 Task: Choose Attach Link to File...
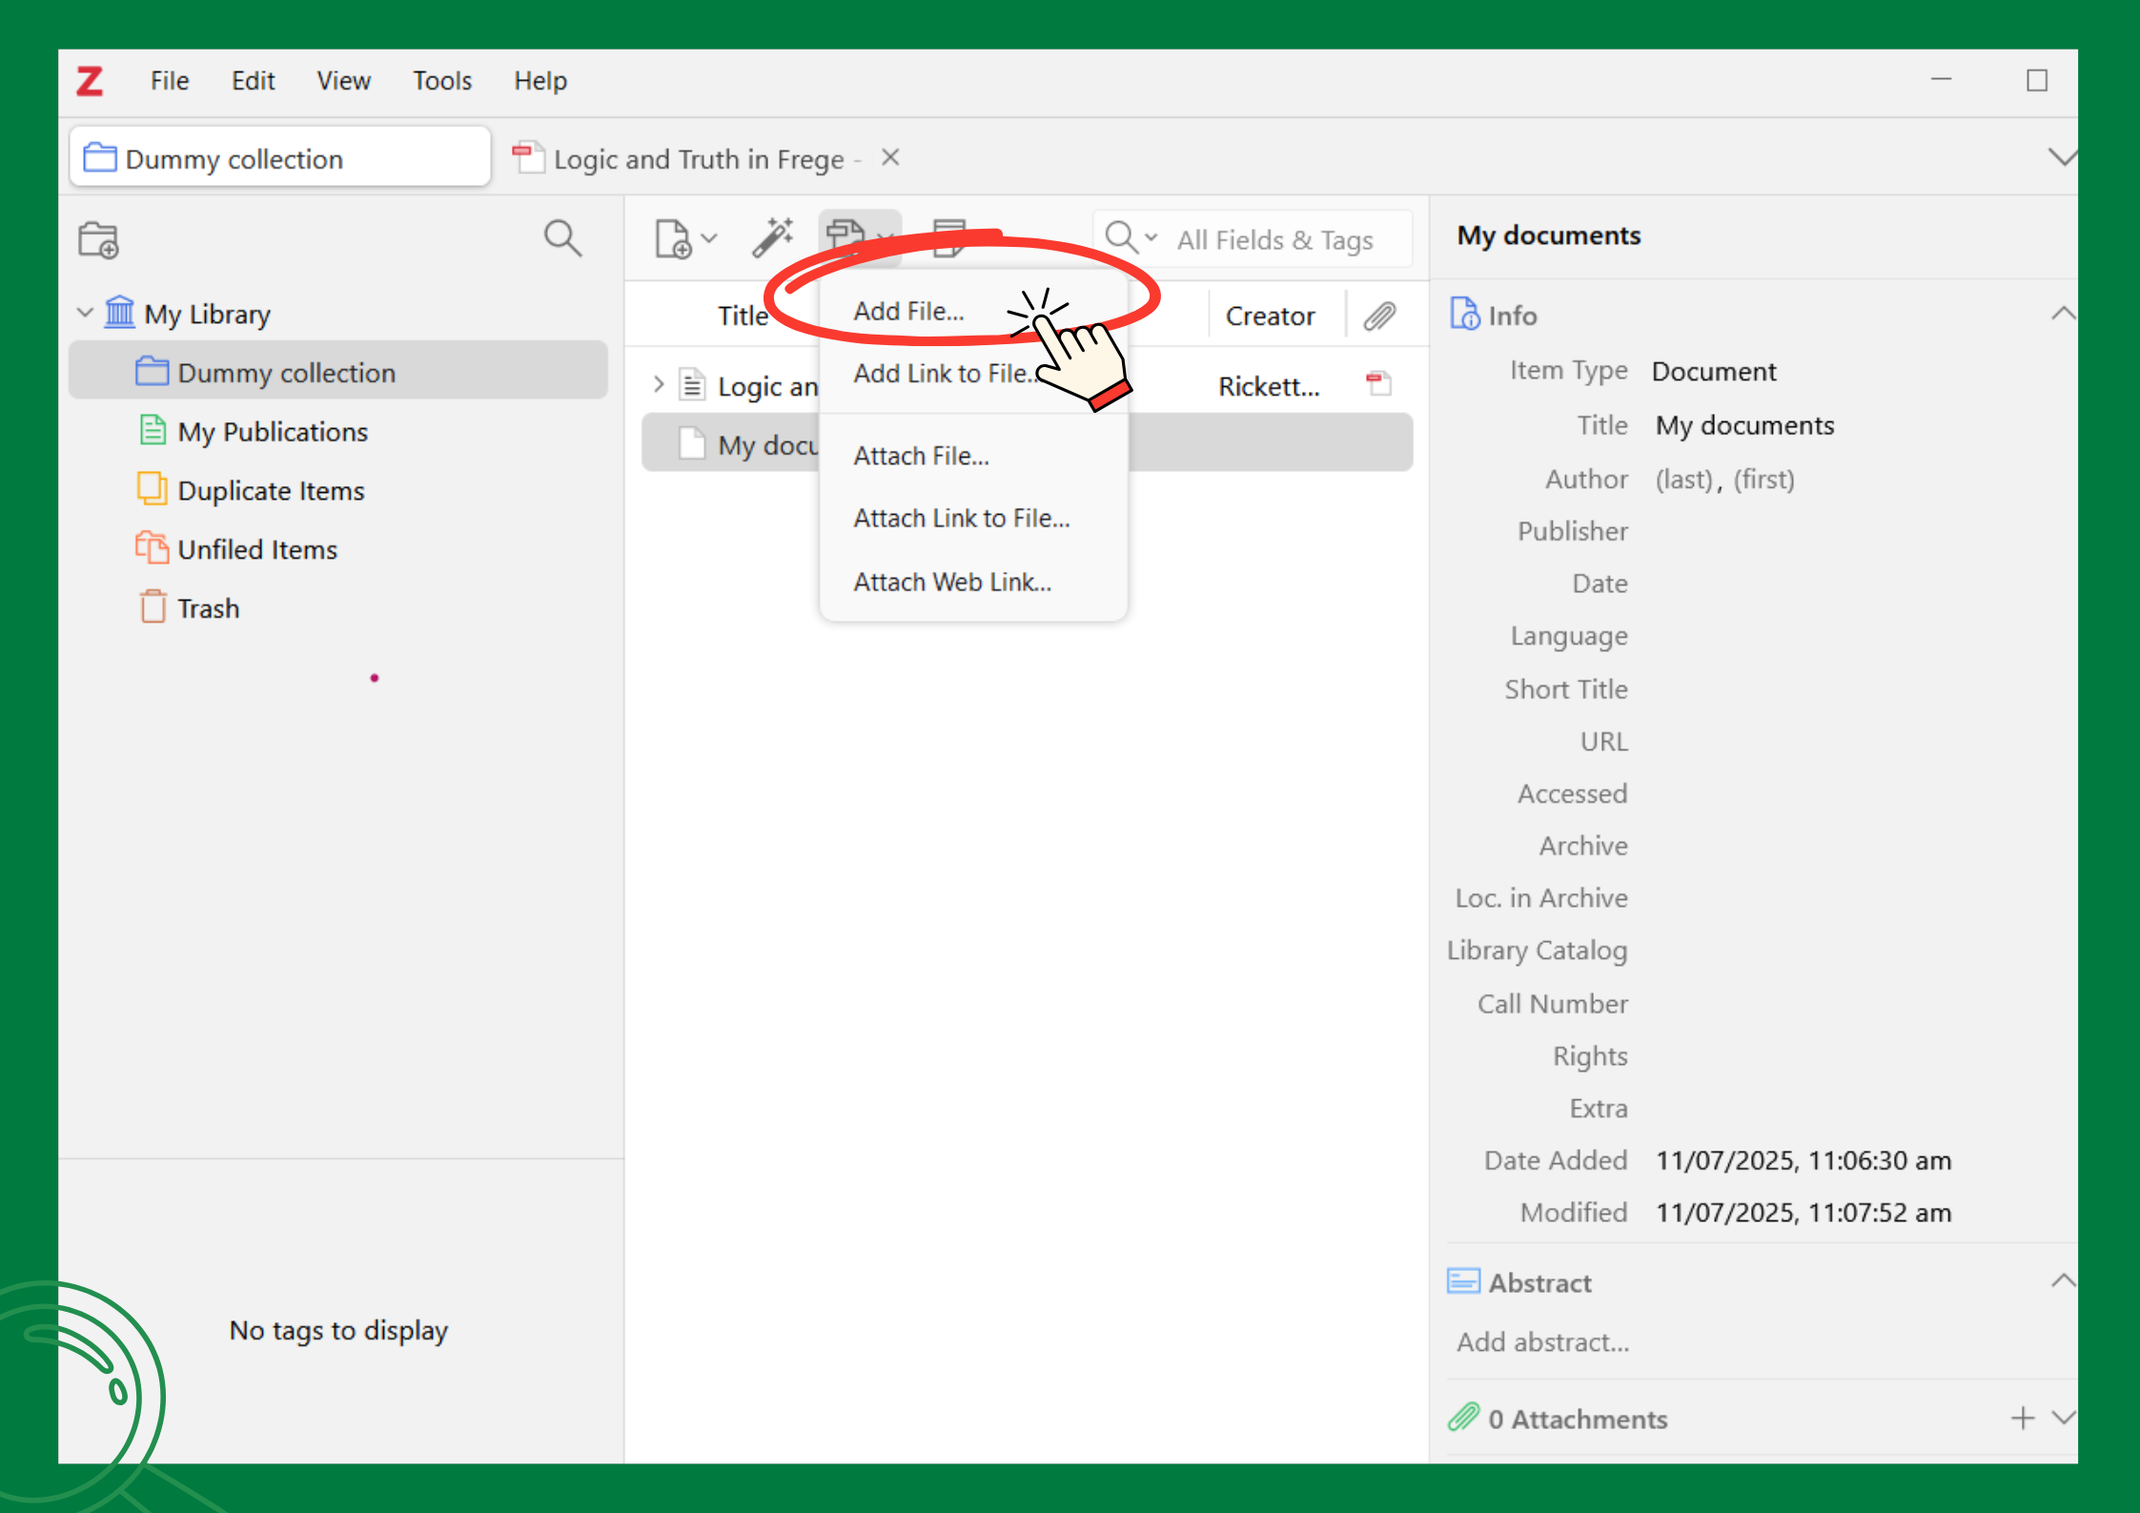click(962, 518)
